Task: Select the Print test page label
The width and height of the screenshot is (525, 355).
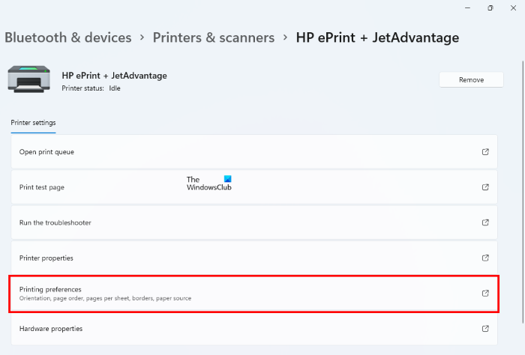Action: coord(42,187)
